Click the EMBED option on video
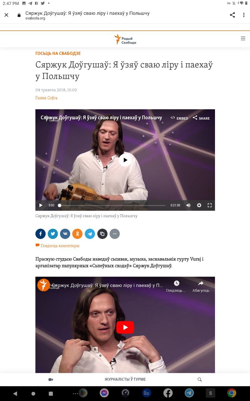This screenshot has width=250, height=401. 179,118
